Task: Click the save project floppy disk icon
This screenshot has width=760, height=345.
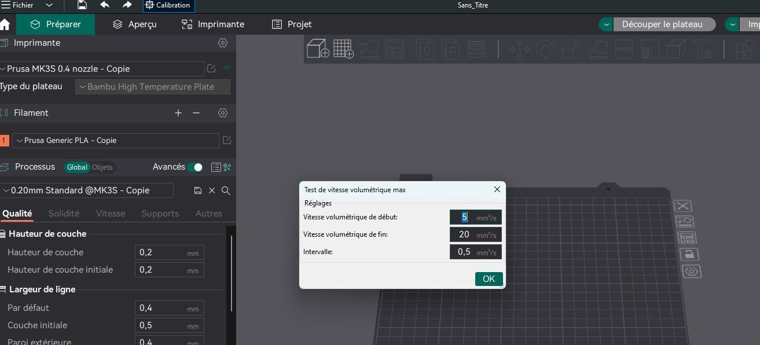Action: coord(82,5)
